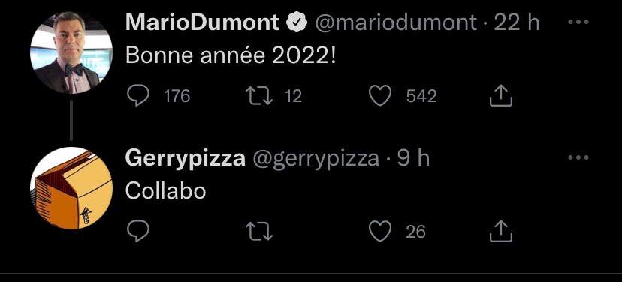Click the @mariodumont handle
Viewport: 622px width, 282px height.
tap(395, 22)
